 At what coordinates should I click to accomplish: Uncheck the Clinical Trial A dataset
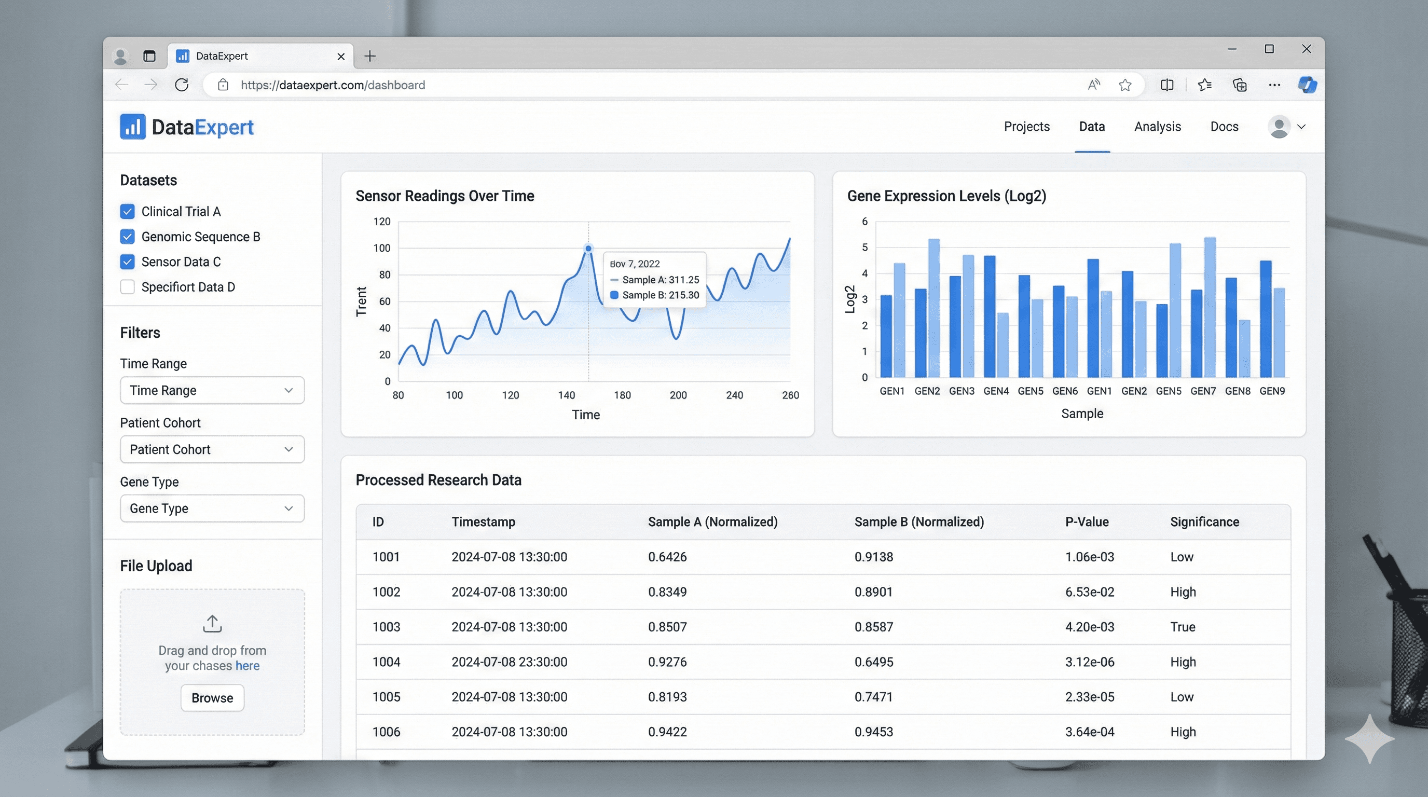127,211
